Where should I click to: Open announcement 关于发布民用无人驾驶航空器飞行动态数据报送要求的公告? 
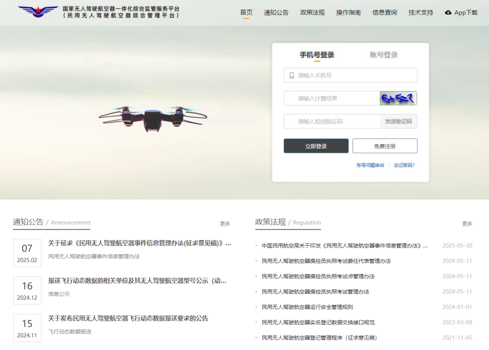(128, 318)
